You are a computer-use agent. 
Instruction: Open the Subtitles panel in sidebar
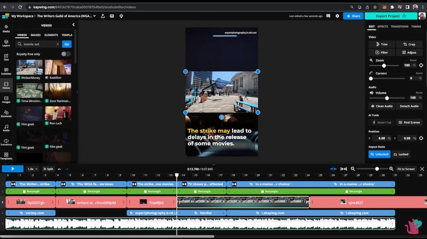point(6,71)
